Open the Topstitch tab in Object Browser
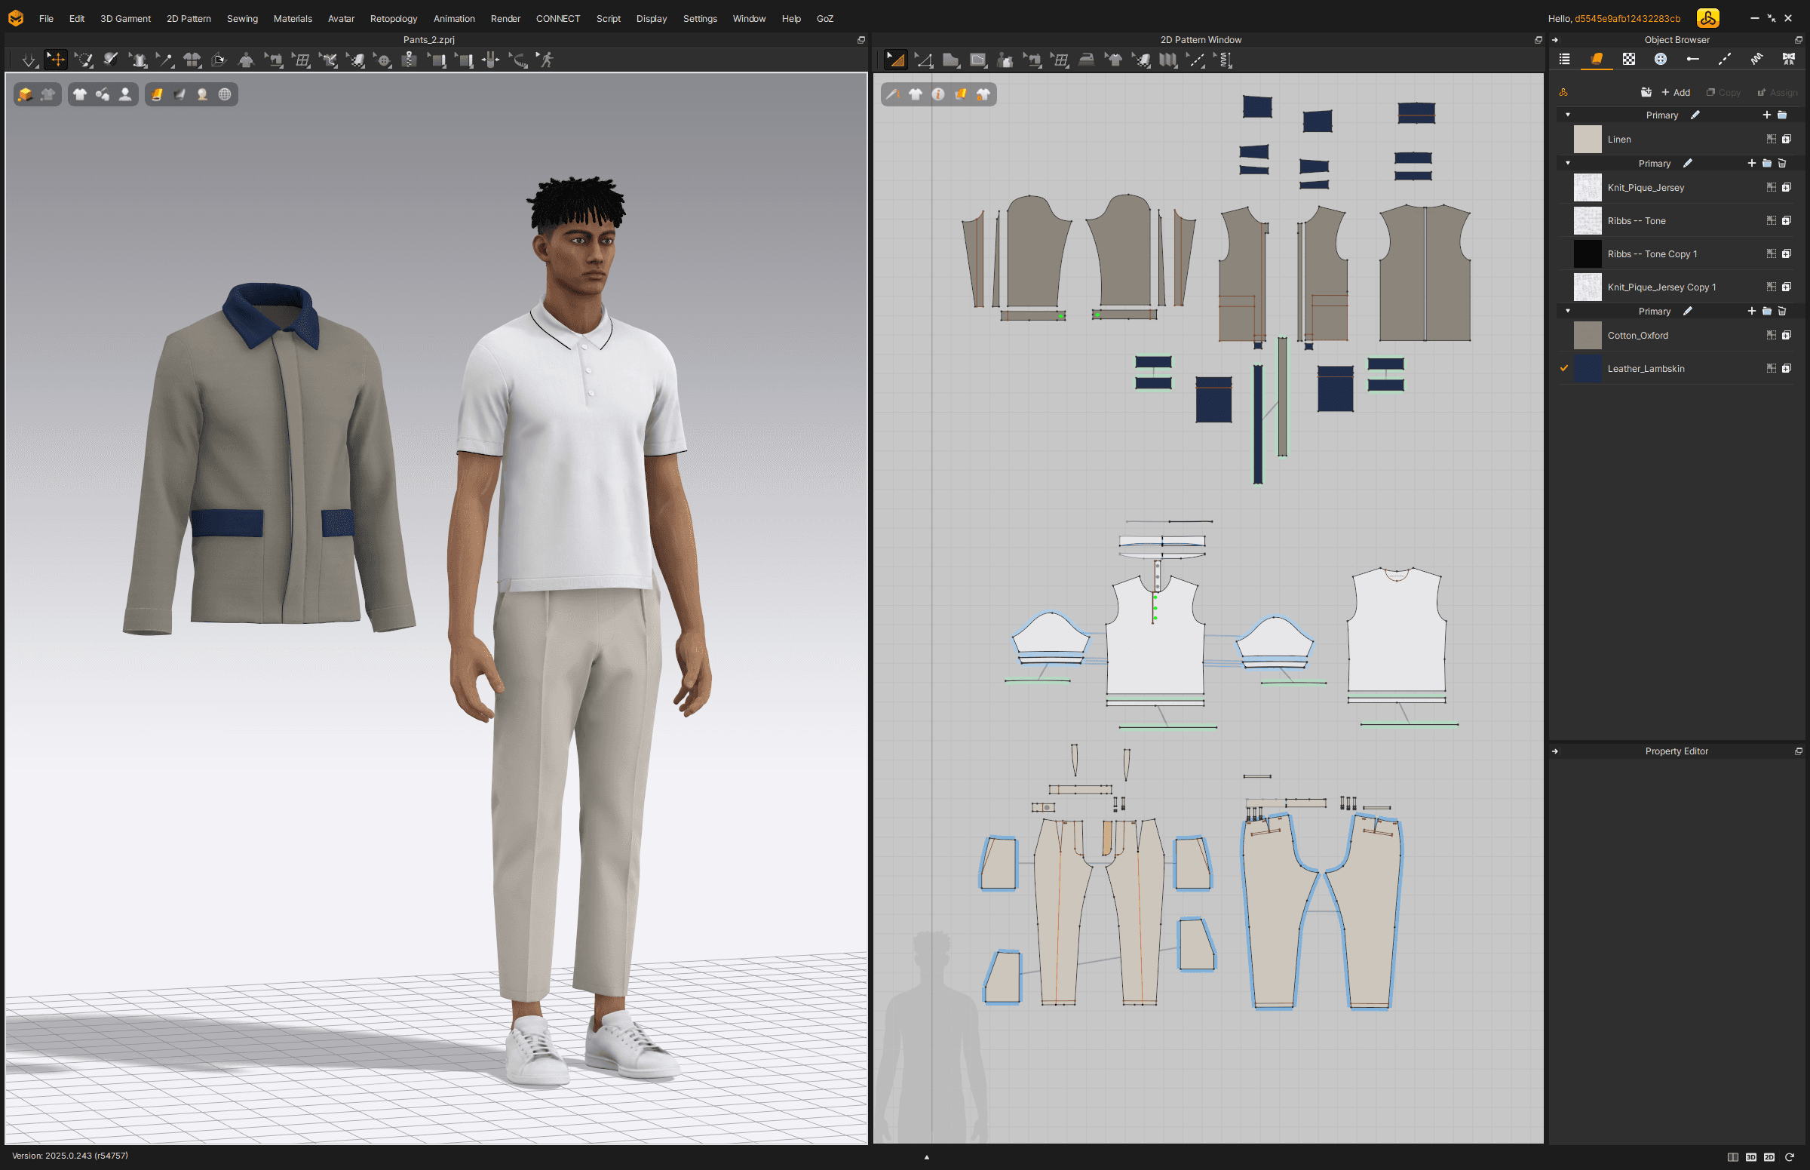1810x1170 pixels. (x=1724, y=60)
